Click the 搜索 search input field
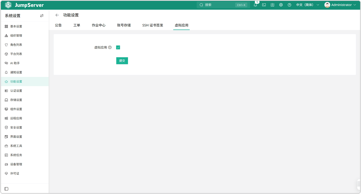This screenshot has width=361, height=194. click(223, 5)
